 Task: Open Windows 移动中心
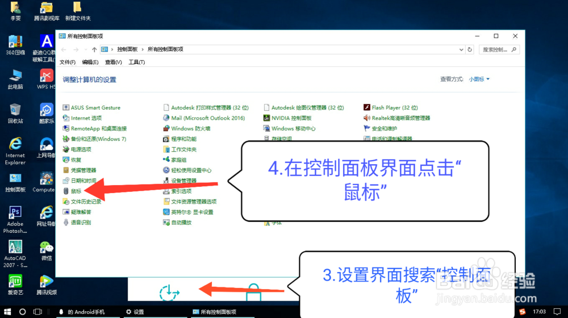click(x=290, y=128)
